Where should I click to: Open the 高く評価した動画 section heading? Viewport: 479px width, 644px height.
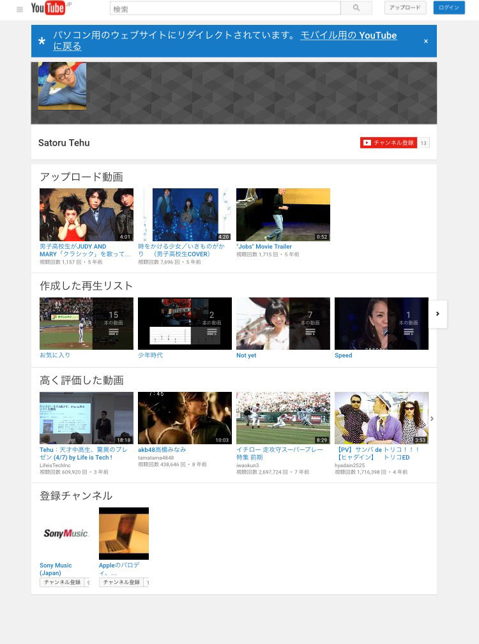point(81,380)
